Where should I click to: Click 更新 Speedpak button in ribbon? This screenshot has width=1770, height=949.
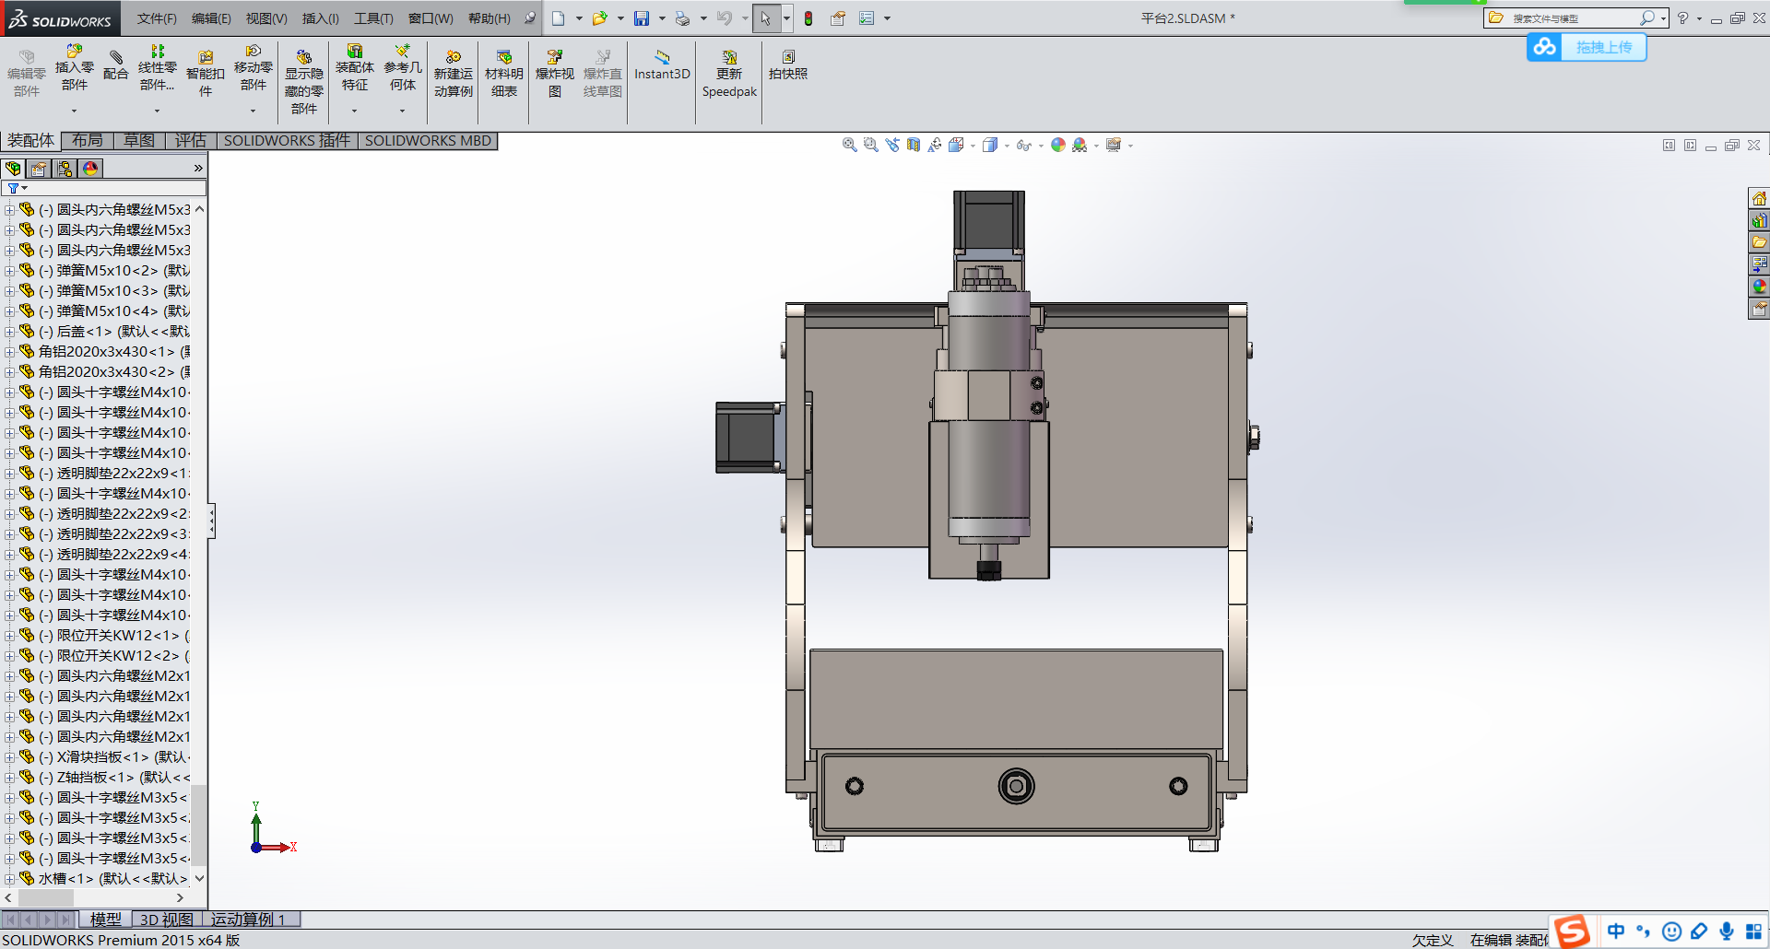pyautogui.click(x=728, y=74)
